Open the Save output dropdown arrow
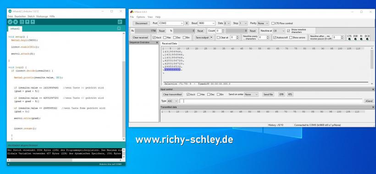 pyautogui.click(x=211, y=38)
